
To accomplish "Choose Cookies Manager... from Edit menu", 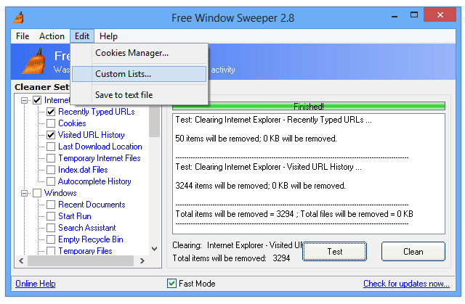I will pyautogui.click(x=139, y=53).
